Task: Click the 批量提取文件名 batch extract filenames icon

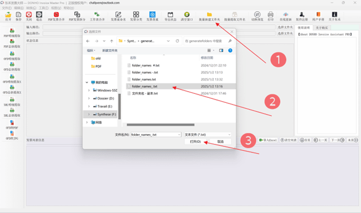Action: (235, 15)
